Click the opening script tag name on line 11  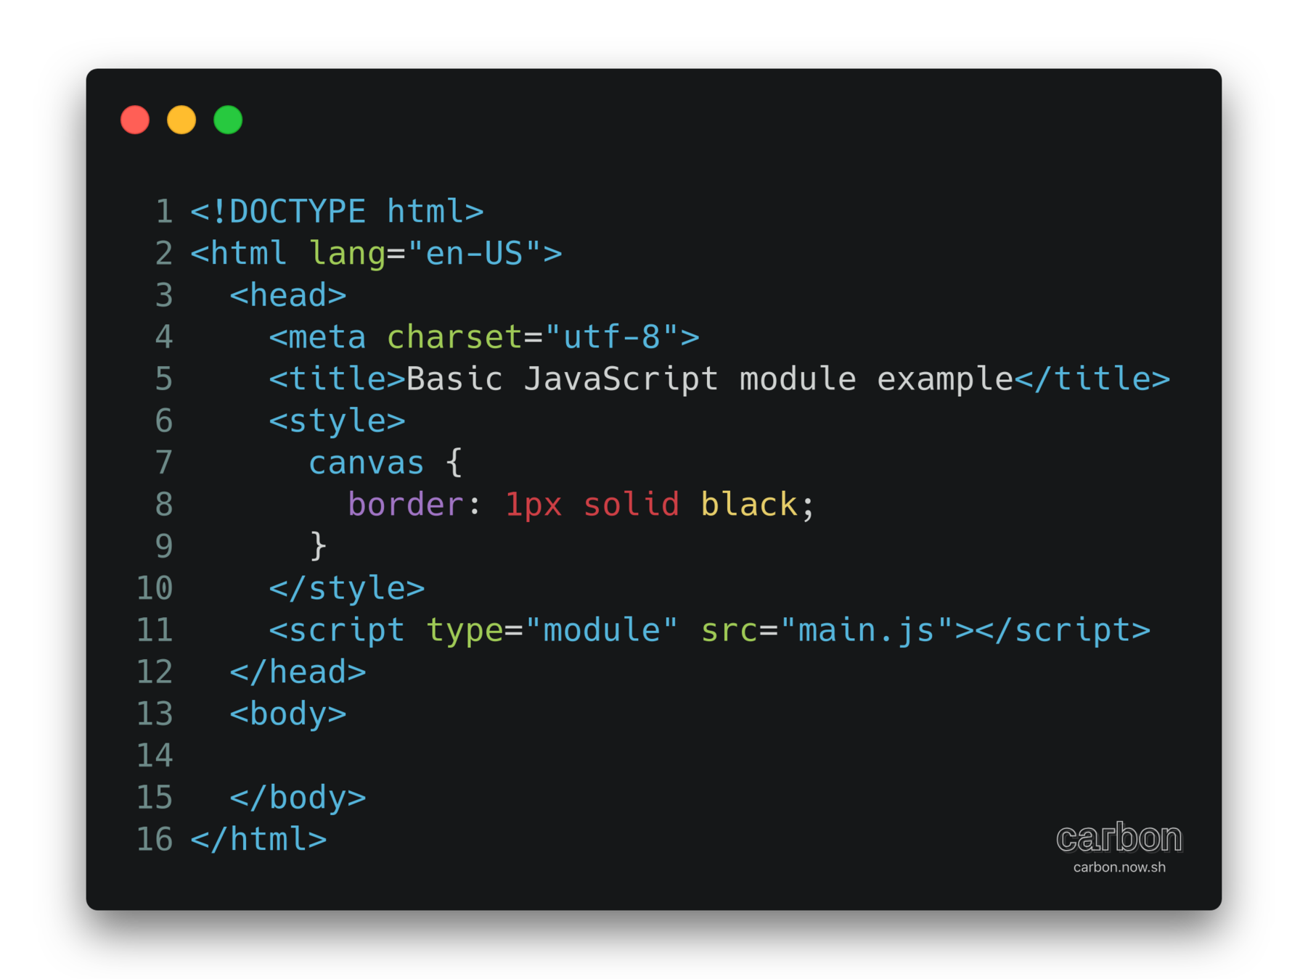[x=347, y=631]
